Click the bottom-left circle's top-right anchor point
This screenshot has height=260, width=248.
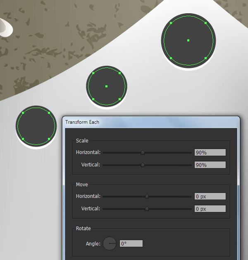click(x=49, y=113)
